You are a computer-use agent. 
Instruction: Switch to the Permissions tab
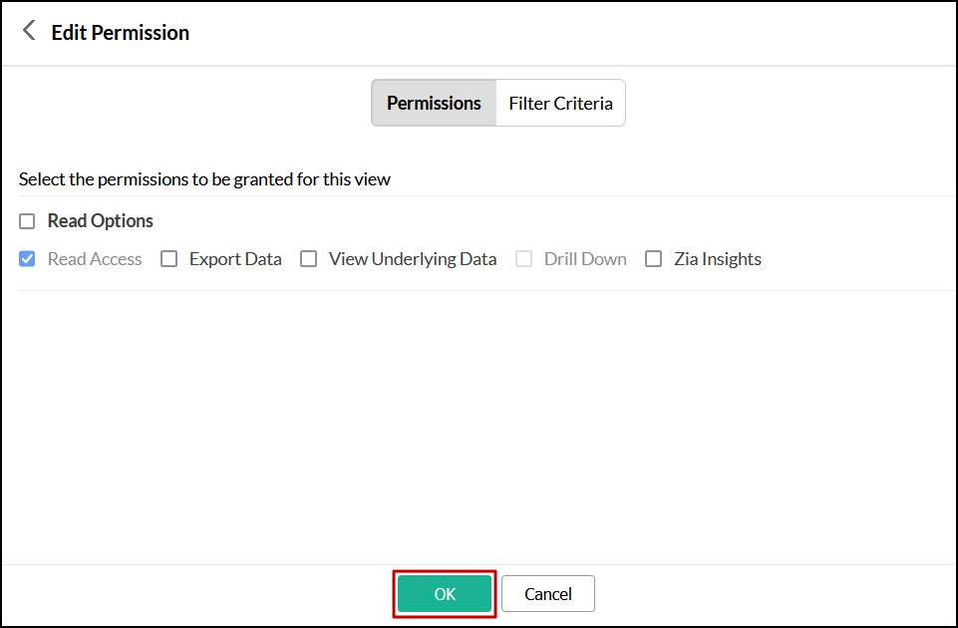coord(434,104)
